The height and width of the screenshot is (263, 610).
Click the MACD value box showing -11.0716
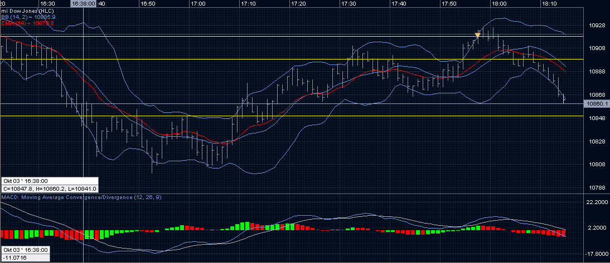[x=25, y=258]
